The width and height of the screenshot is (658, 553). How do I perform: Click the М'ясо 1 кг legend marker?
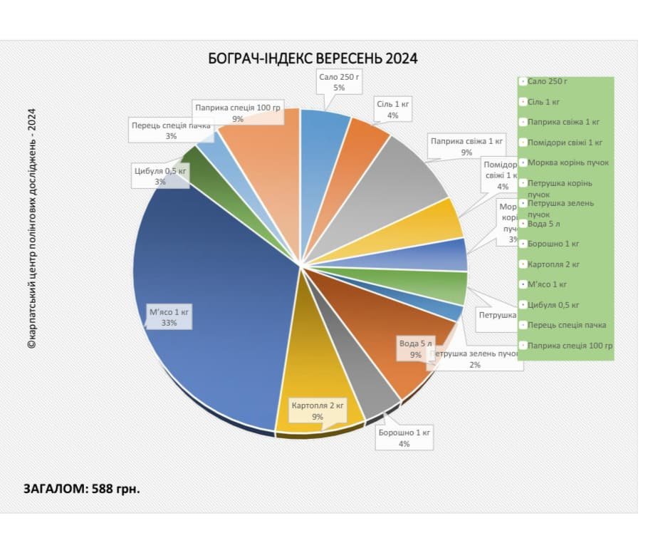[x=523, y=284]
